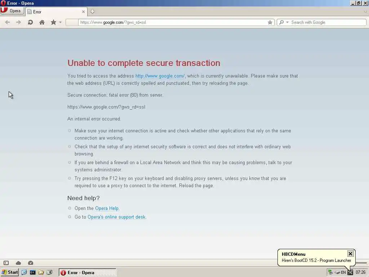Click 'An internal error occurred' text
369x277 pixels.
(x=94, y=119)
